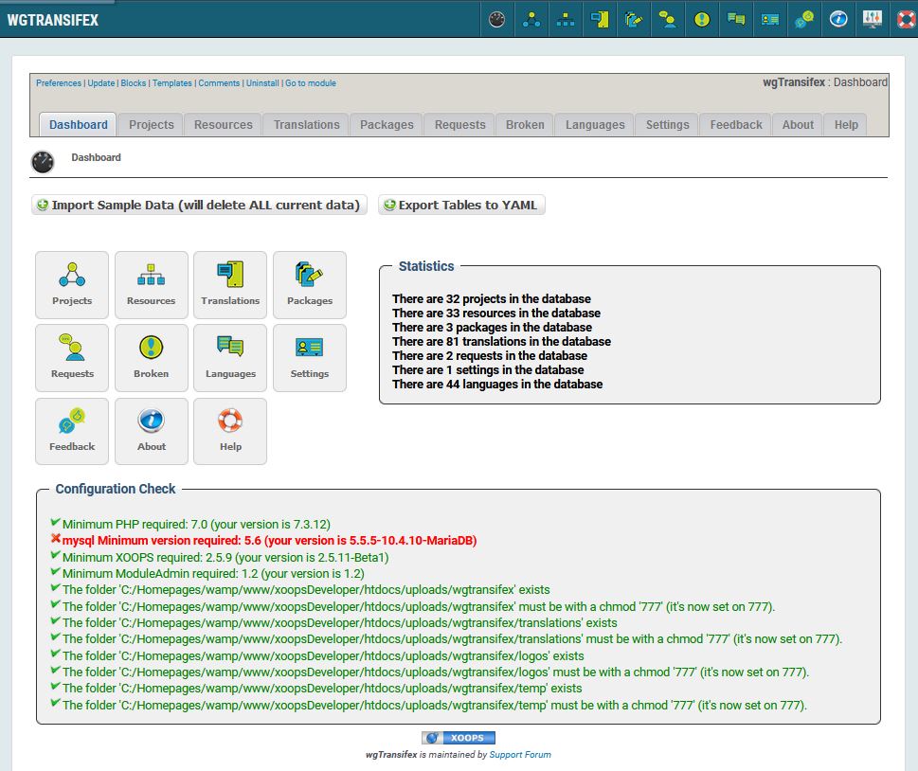918x771 pixels.
Task: Open the Help lifebuoy tile in the grid
Action: 230,431
